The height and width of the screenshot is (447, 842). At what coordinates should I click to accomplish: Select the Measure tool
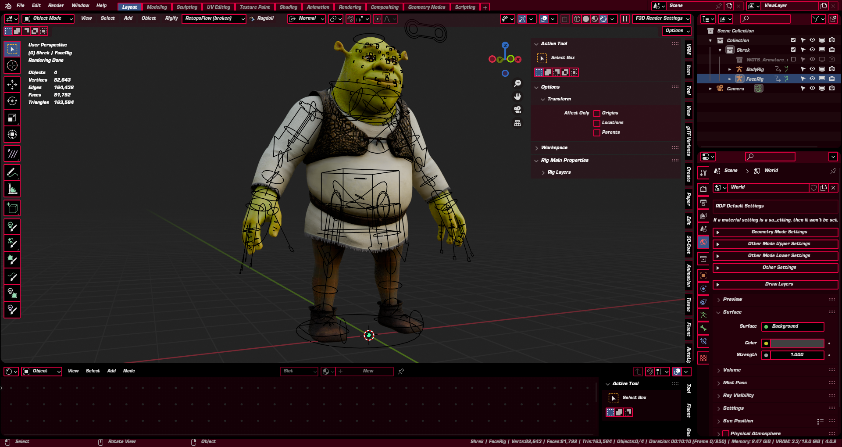coord(12,189)
